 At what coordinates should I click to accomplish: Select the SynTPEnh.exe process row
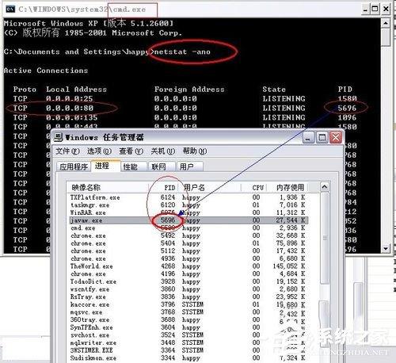pos(188,327)
